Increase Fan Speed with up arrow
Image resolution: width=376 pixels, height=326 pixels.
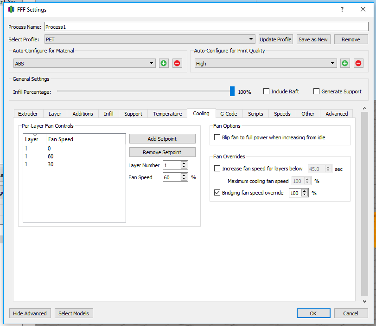coord(184,176)
